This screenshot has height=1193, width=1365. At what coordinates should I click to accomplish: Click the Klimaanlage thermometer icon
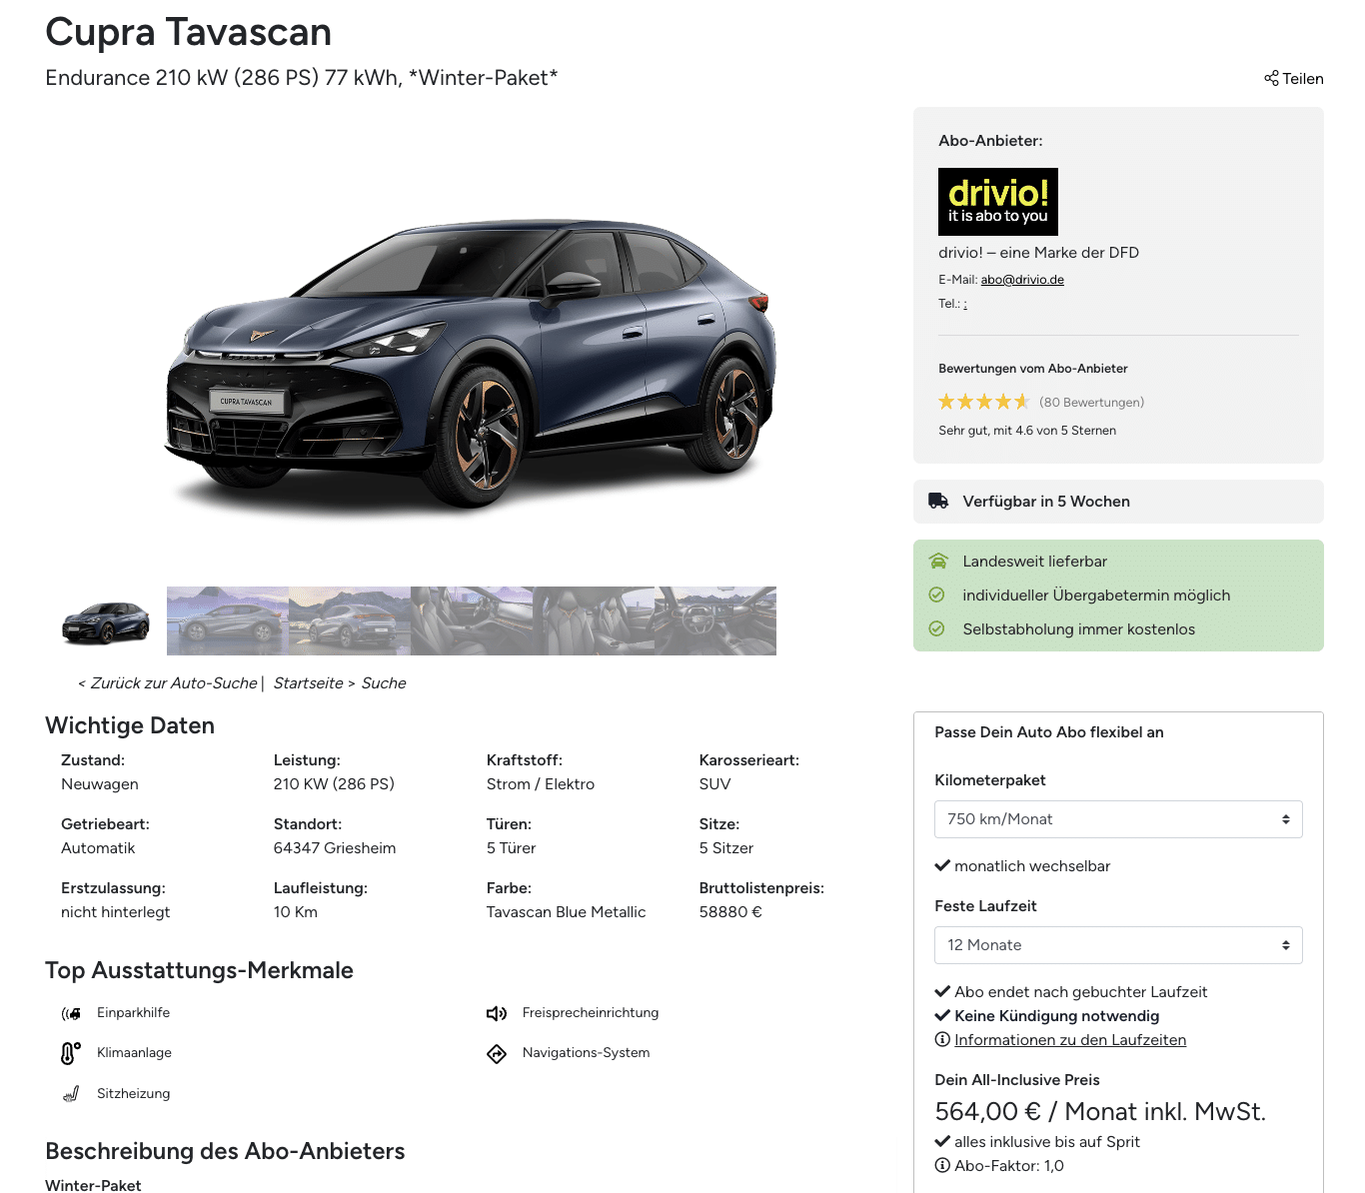point(71,1053)
